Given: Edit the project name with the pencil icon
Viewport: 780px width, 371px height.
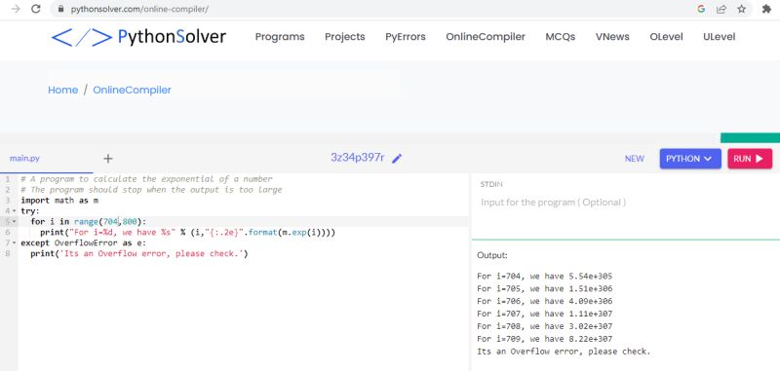Looking at the screenshot, I should pos(397,159).
